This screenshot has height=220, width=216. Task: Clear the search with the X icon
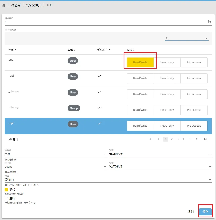[x=206, y=38]
